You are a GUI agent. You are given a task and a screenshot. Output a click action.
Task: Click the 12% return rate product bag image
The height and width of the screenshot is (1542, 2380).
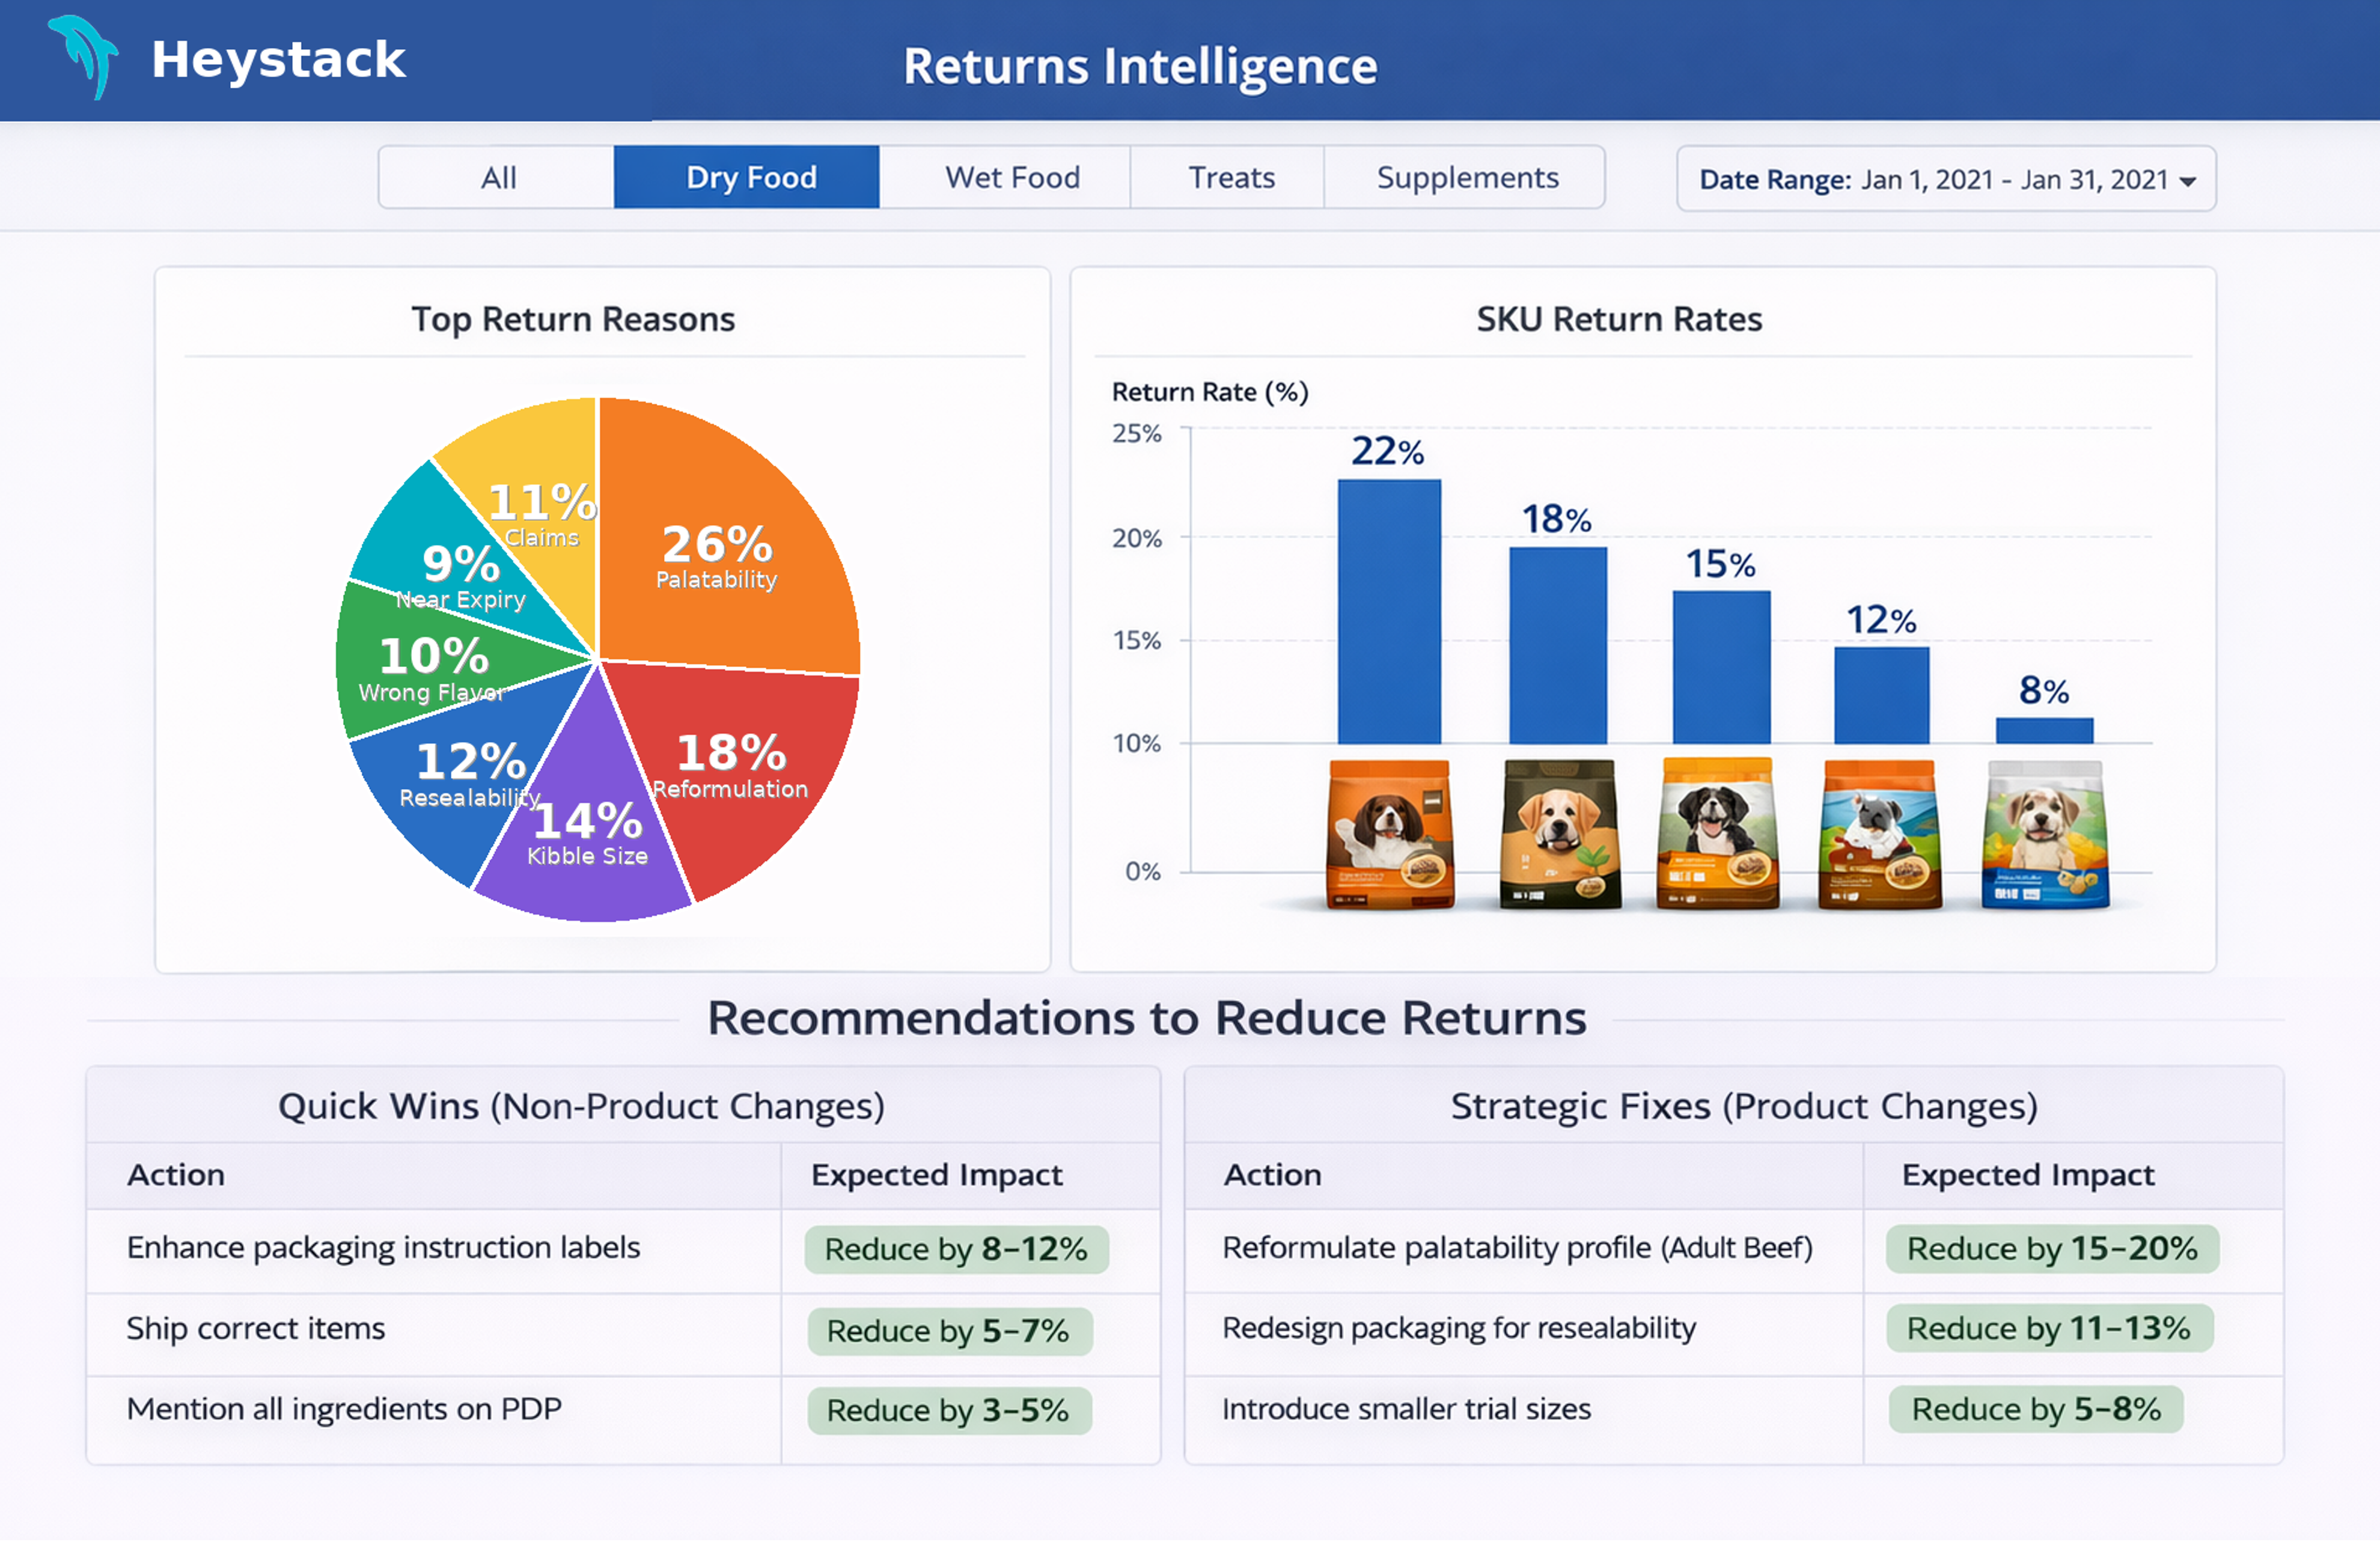pos(1880,834)
